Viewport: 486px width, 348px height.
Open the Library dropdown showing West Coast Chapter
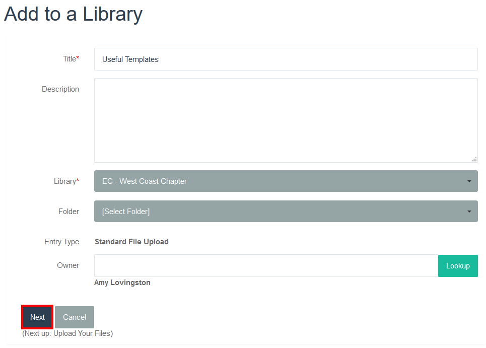click(x=286, y=181)
